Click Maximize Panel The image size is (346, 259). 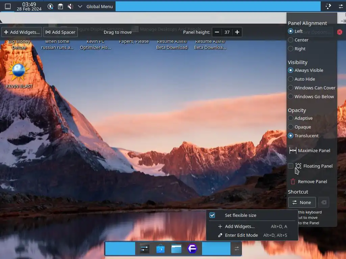[310, 151]
